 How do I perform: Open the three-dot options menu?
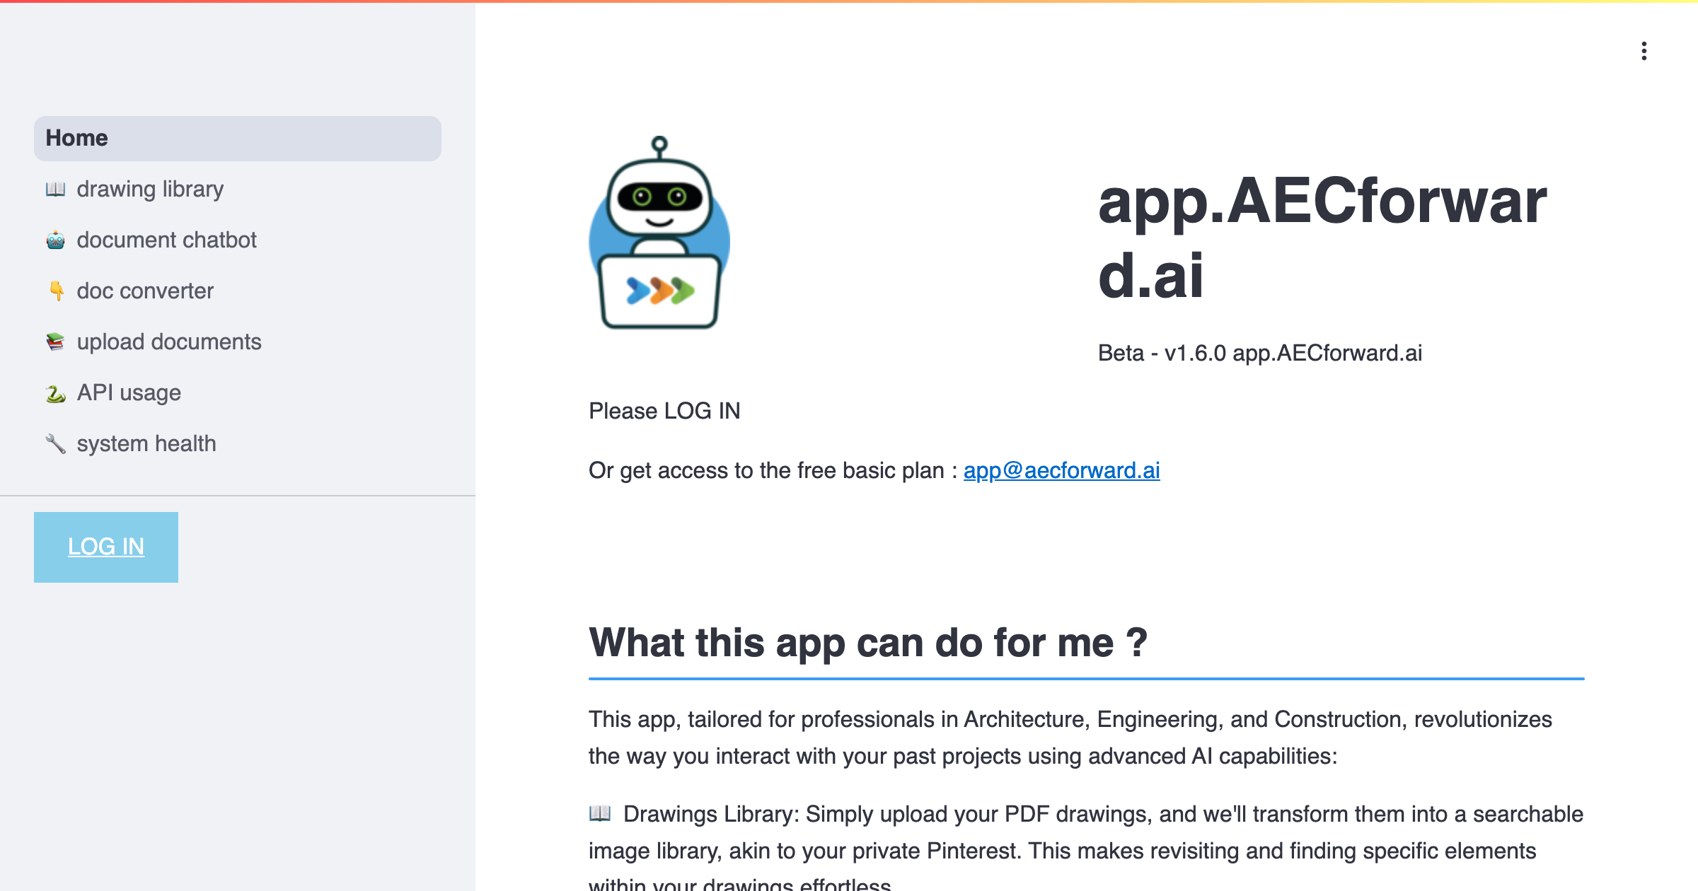click(x=1644, y=51)
